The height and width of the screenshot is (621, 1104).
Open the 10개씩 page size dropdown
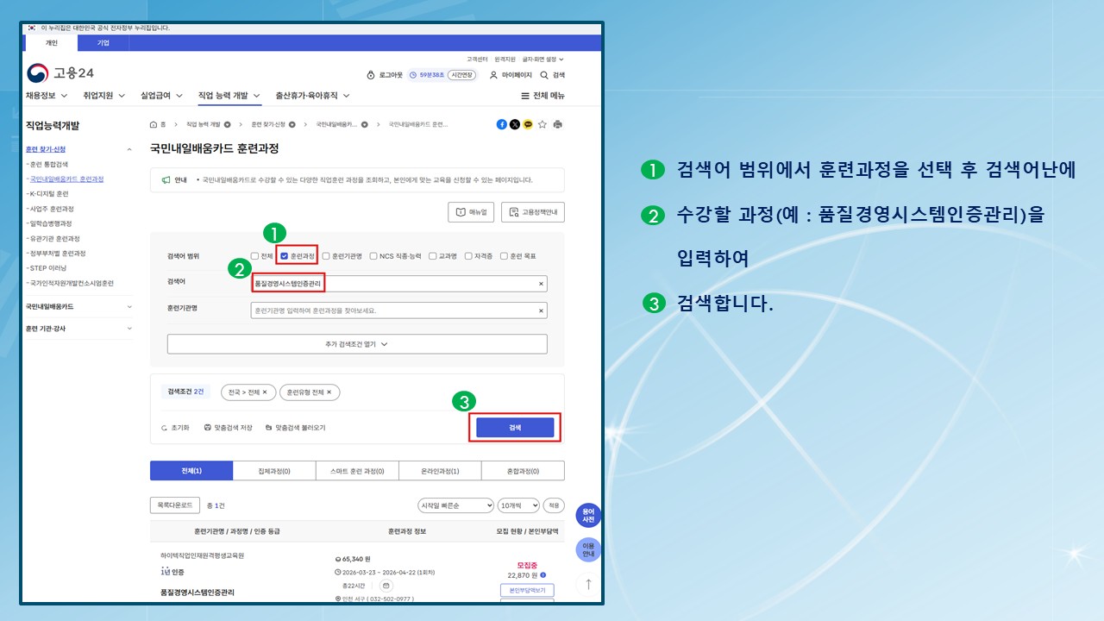point(518,505)
